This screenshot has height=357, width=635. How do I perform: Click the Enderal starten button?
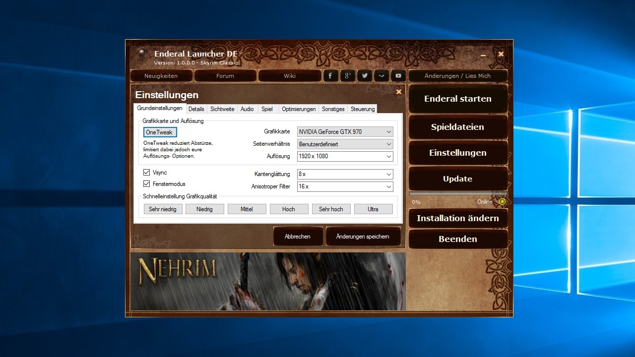(458, 99)
